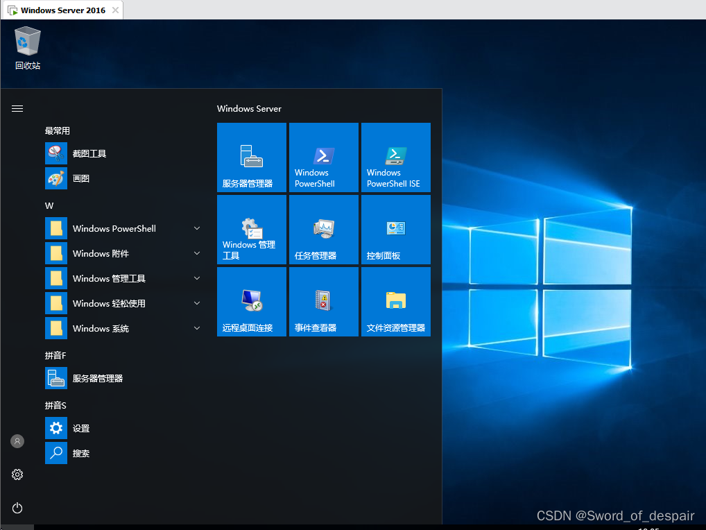Open the Windows 管理工具 tile

[251, 230]
